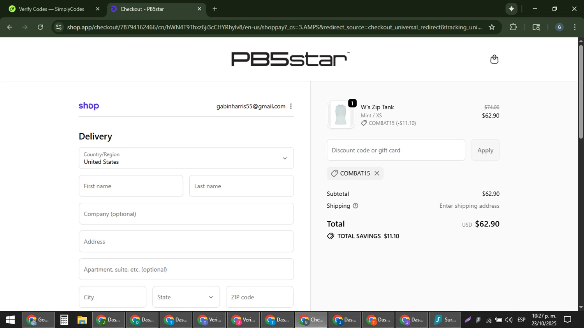Open a new browser tab
The width and height of the screenshot is (584, 328).
coord(215,9)
